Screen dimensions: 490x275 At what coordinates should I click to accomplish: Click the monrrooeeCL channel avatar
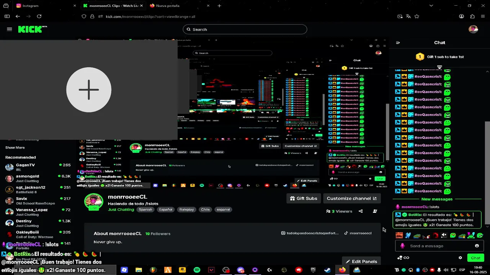point(94,202)
